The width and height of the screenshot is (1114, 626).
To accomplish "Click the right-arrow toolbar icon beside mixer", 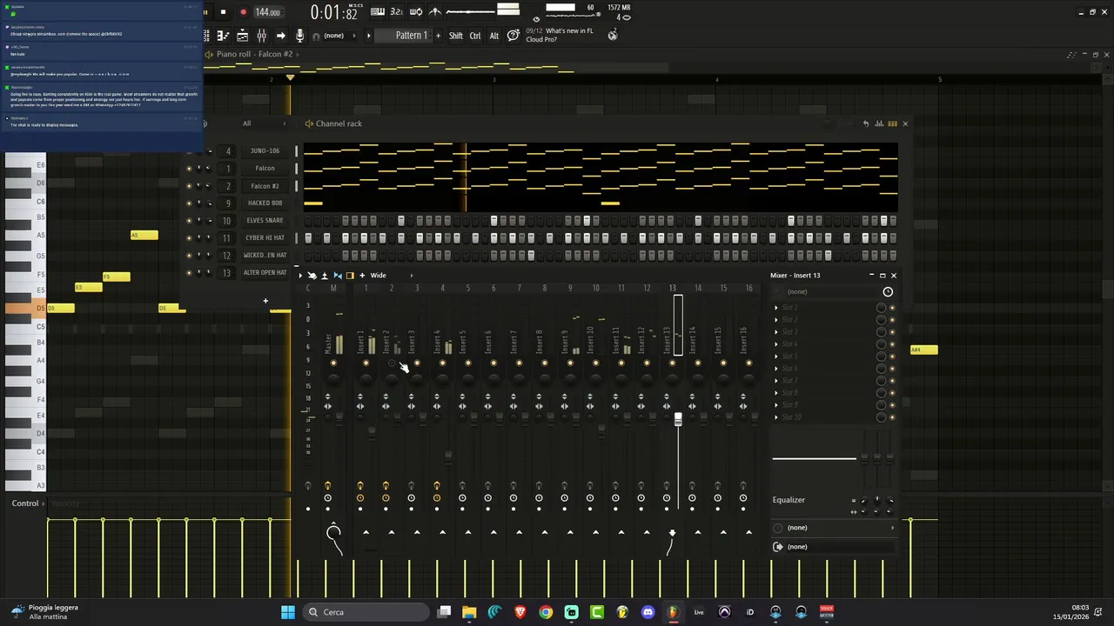I will tap(280, 36).
